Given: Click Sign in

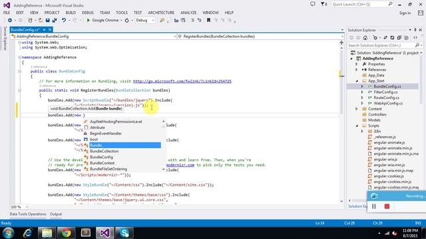Looking at the screenshot, I should [405, 13].
